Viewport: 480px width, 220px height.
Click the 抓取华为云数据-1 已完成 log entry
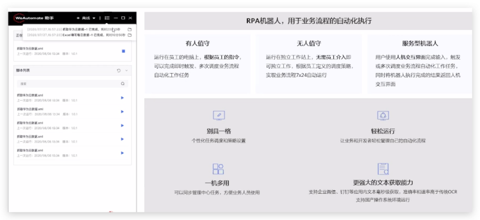pos(74,29)
